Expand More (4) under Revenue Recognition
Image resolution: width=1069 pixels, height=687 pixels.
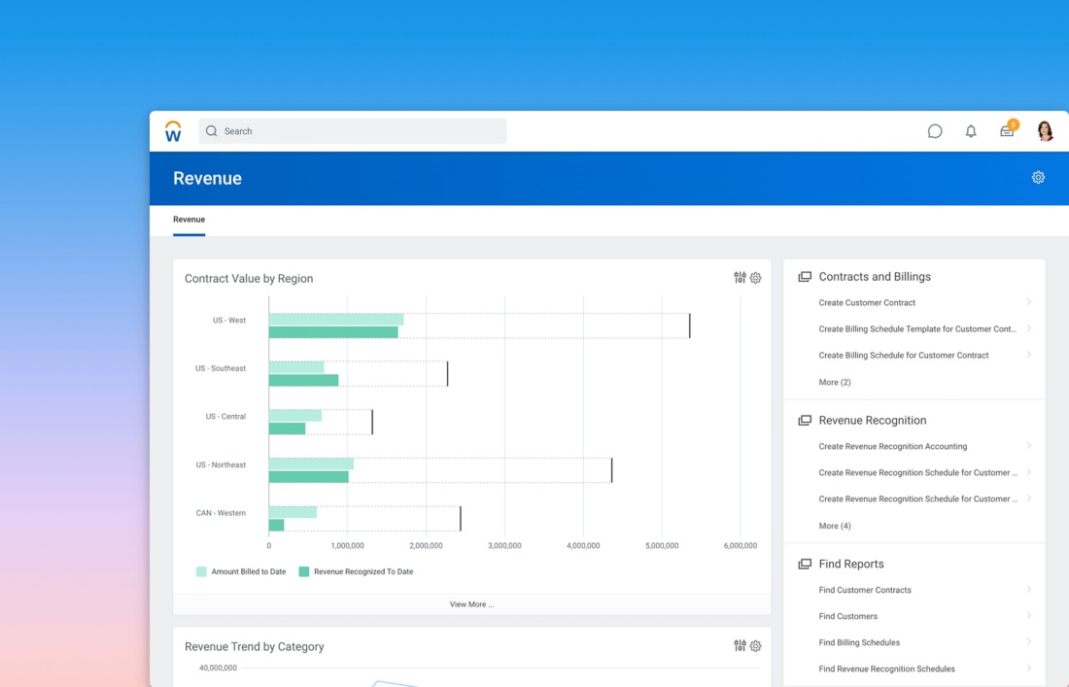[x=835, y=526]
